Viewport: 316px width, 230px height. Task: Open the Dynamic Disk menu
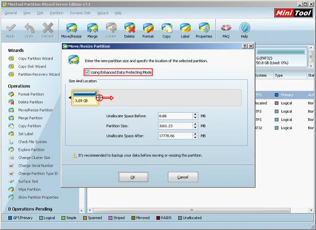[x=80, y=13]
